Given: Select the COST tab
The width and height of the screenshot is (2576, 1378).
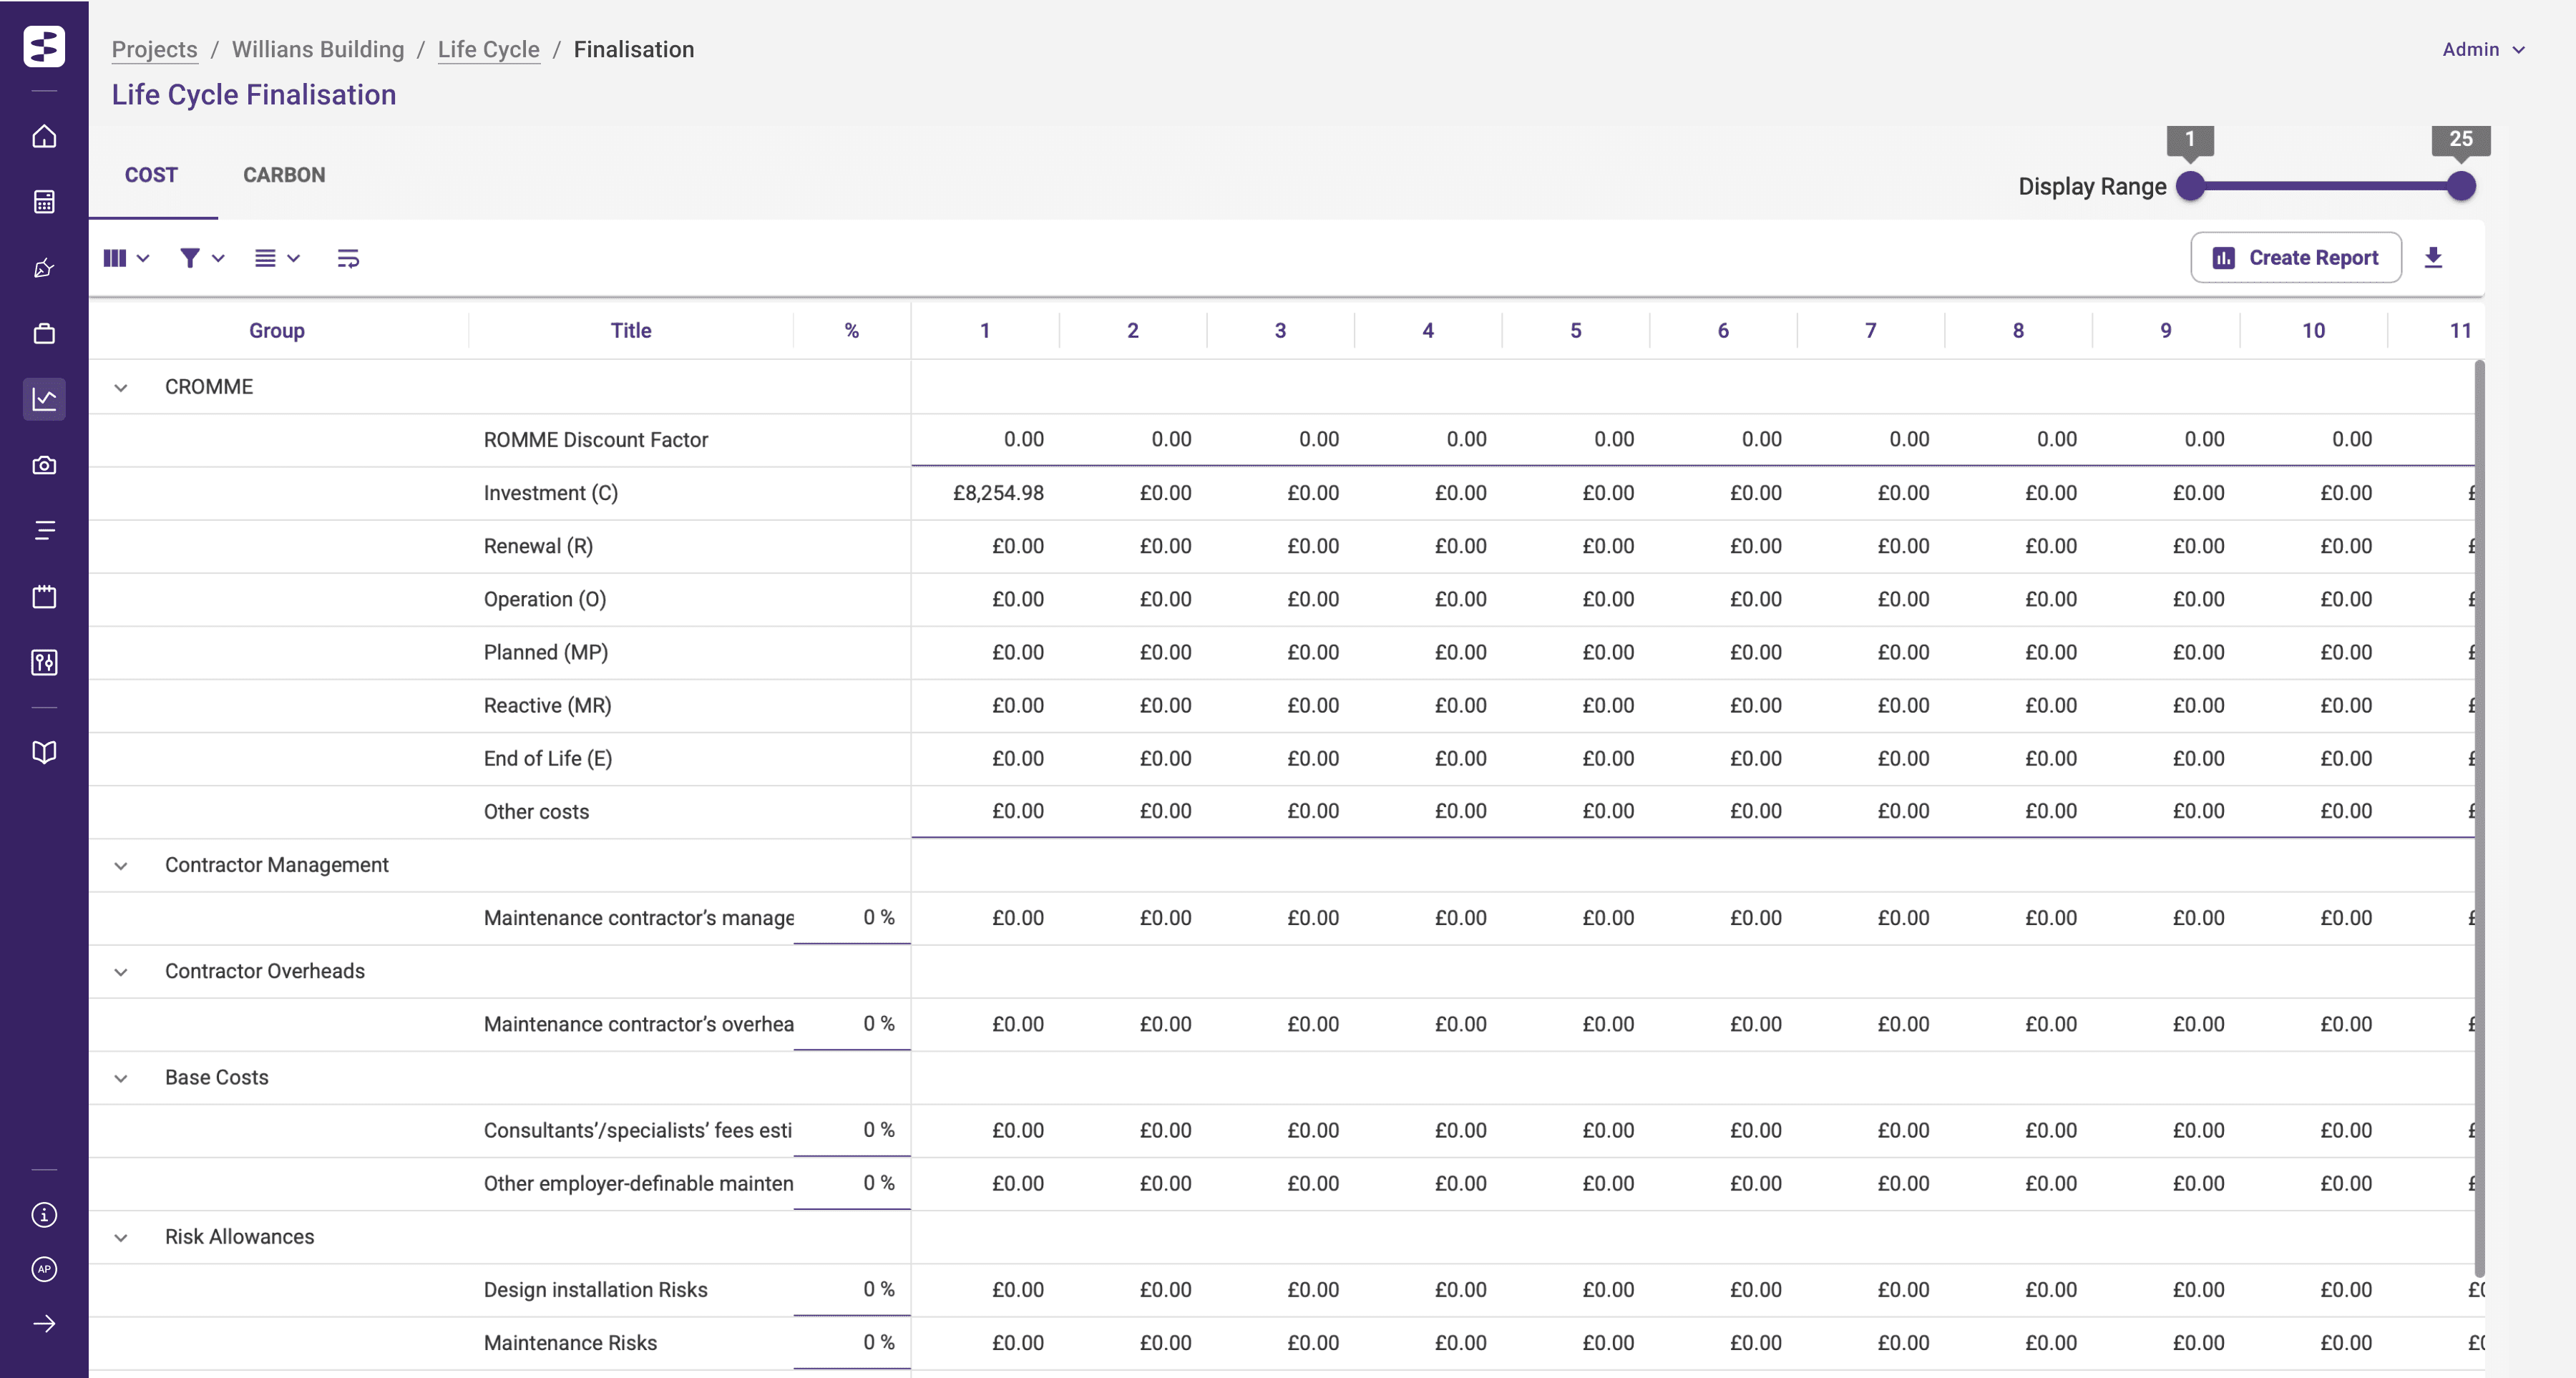Looking at the screenshot, I should [151, 175].
